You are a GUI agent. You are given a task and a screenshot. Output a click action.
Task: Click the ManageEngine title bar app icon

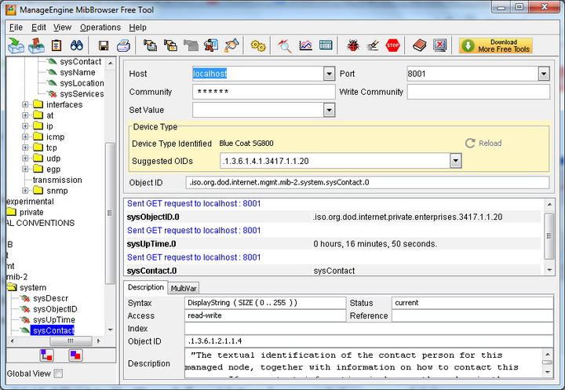coord(11,9)
